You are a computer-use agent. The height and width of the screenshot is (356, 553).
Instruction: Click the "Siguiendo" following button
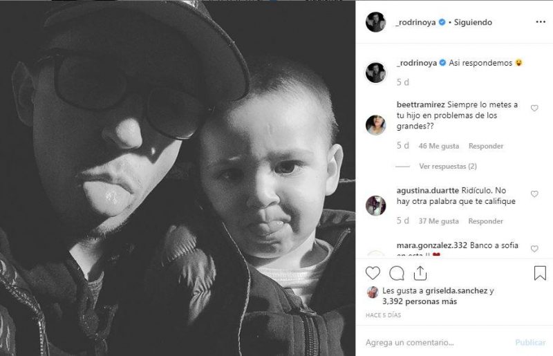472,22
